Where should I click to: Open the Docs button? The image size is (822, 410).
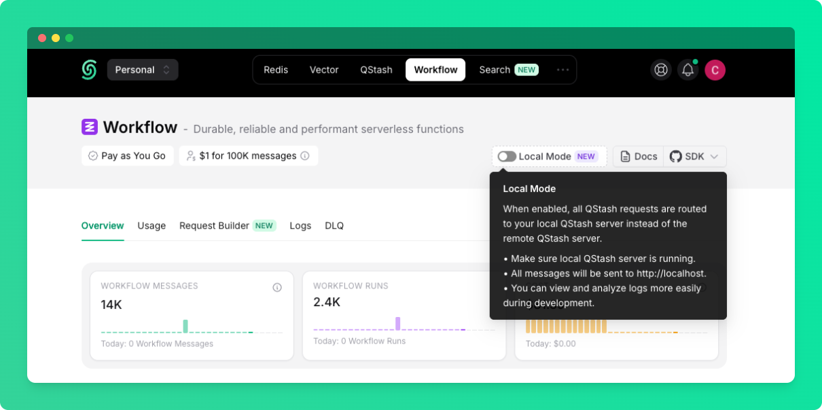pyautogui.click(x=639, y=156)
